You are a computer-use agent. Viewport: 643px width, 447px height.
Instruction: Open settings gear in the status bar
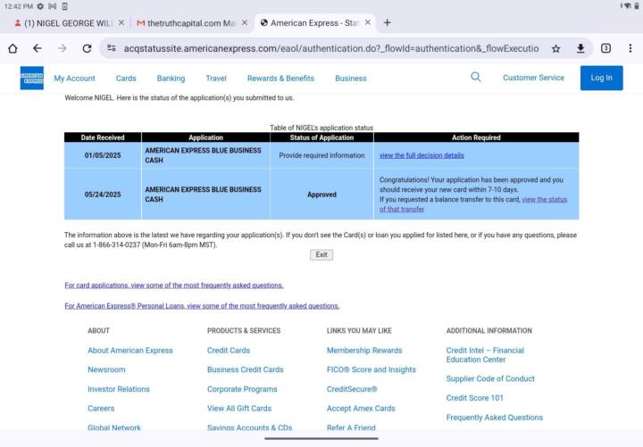point(40,6)
